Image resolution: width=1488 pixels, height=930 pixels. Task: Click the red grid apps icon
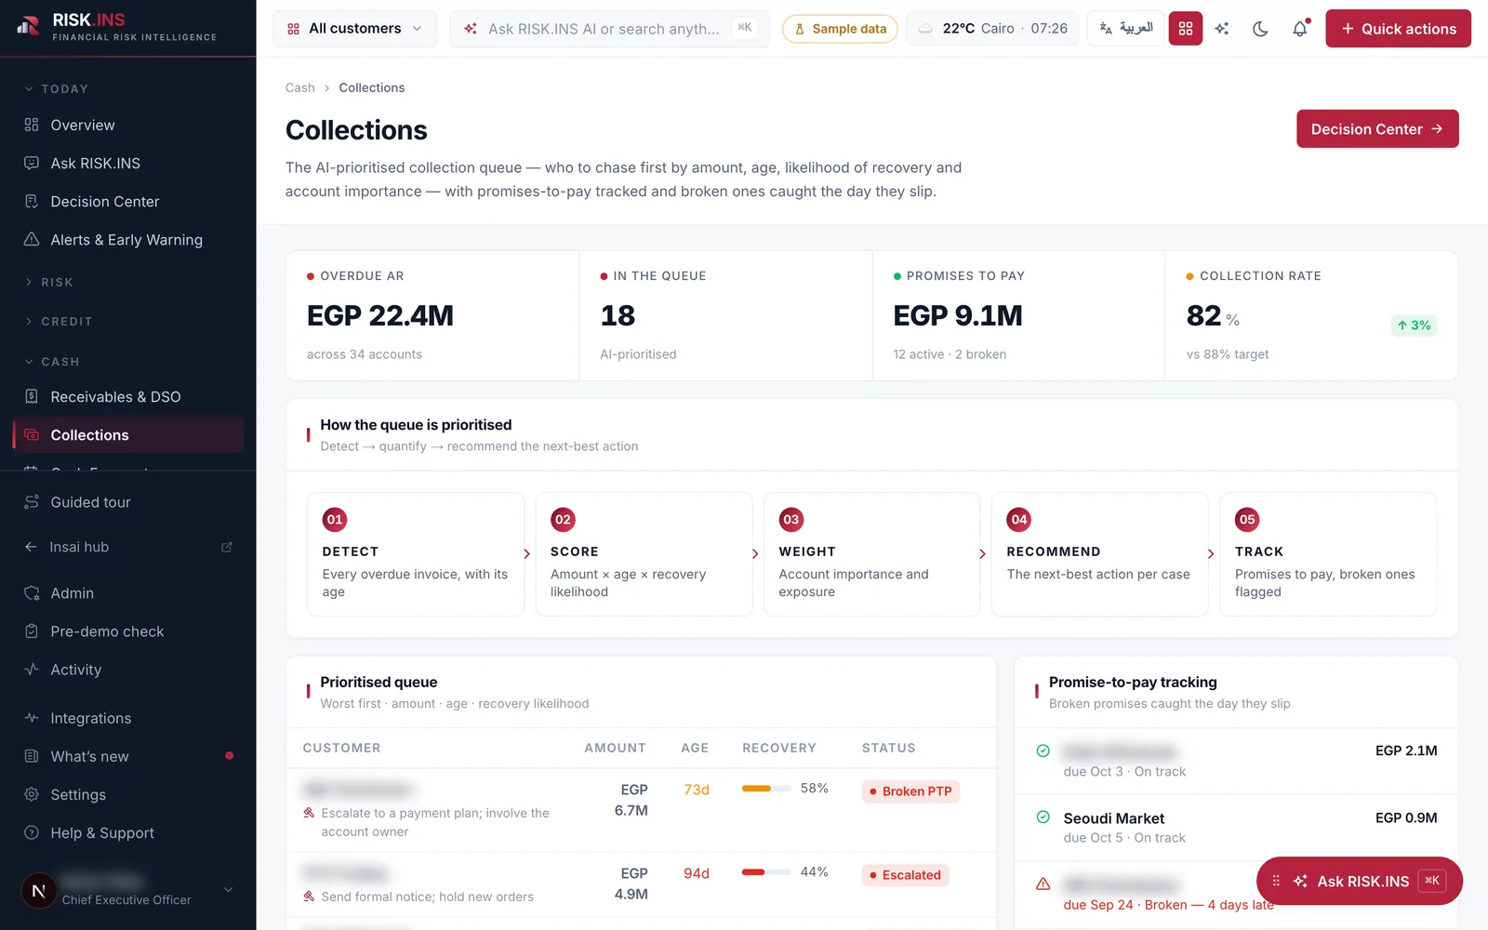click(x=1185, y=29)
